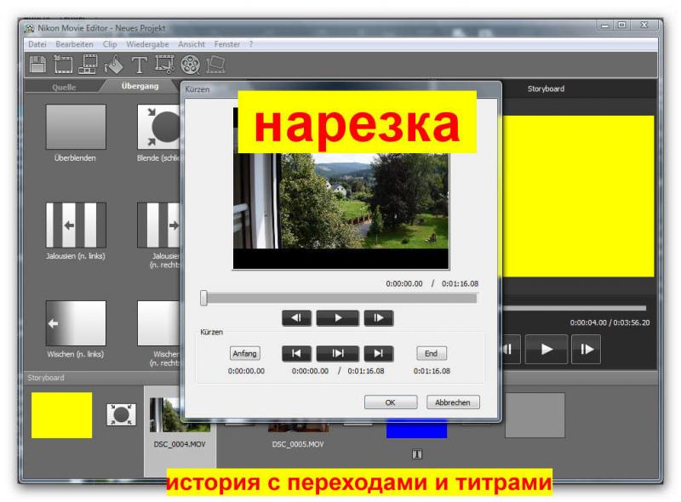Select the paint bucket toolbar icon
The width and height of the screenshot is (681, 502).
[x=114, y=65]
